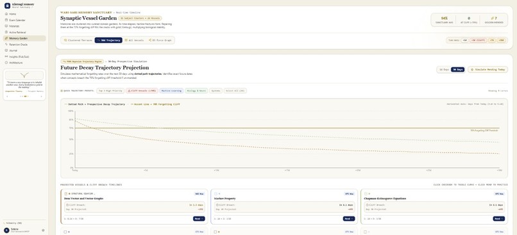The width and height of the screenshot is (517, 235).
Task: Toggle curve checkbox for Chapman-Kolmogorov Equations card
Action: [x=366, y=193]
